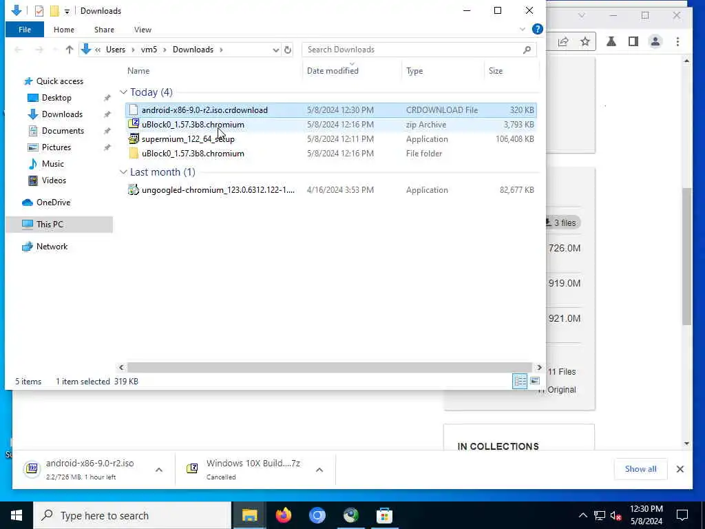Open the address bar history dropdown
Image resolution: width=705 pixels, height=529 pixels.
275,50
